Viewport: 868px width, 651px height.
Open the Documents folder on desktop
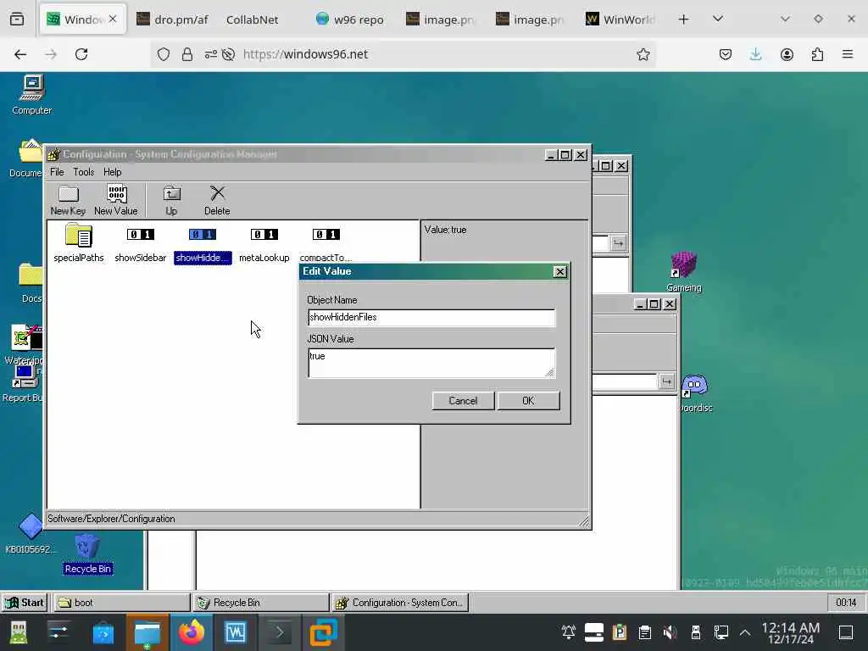pos(26,158)
